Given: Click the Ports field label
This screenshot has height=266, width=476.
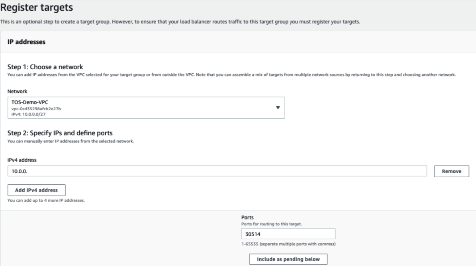Looking at the screenshot, I should tap(247, 217).
